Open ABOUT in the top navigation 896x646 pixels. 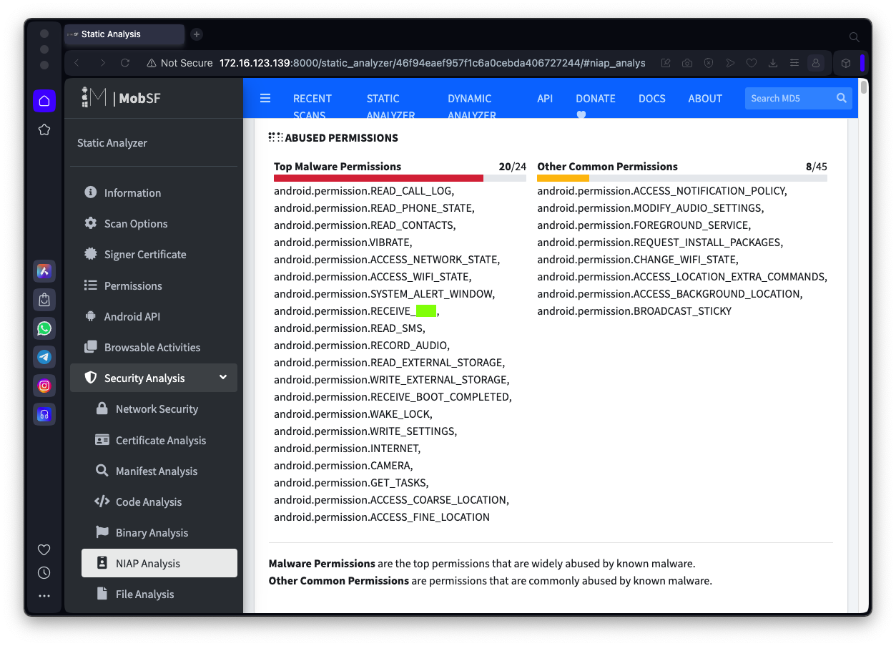(x=705, y=99)
